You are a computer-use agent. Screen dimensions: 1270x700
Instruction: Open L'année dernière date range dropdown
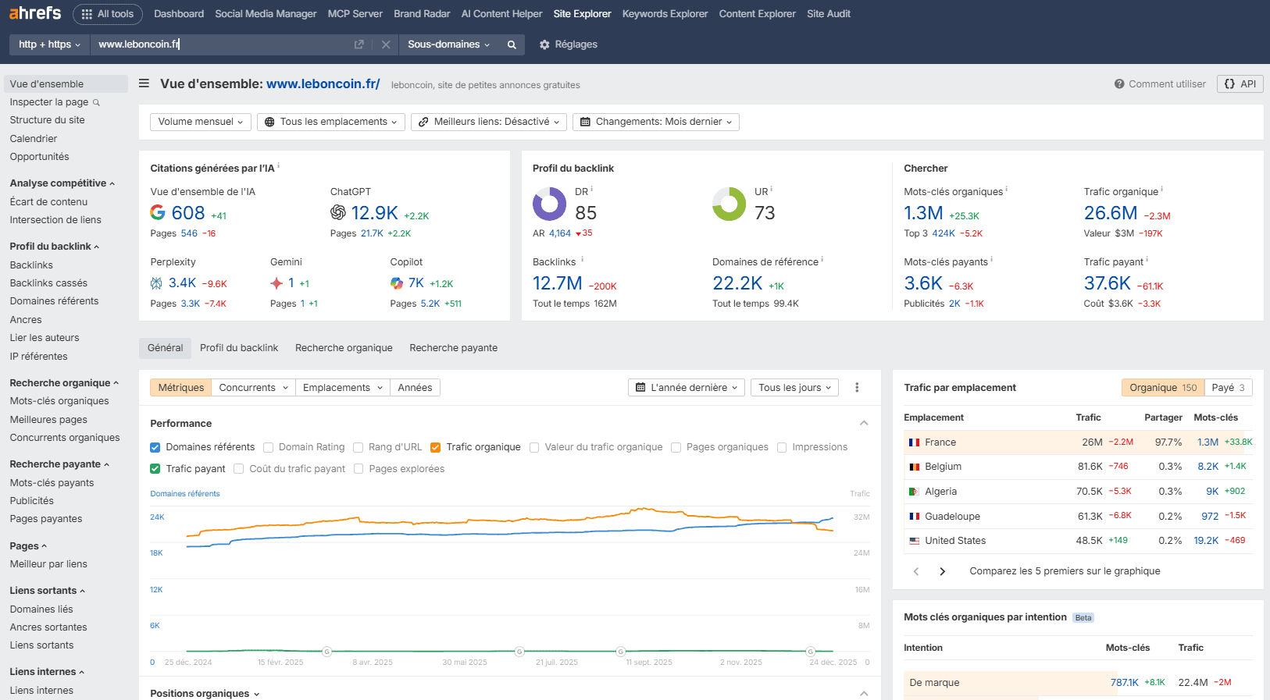[687, 388]
